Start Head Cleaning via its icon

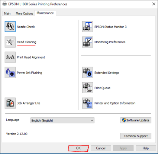10,42
